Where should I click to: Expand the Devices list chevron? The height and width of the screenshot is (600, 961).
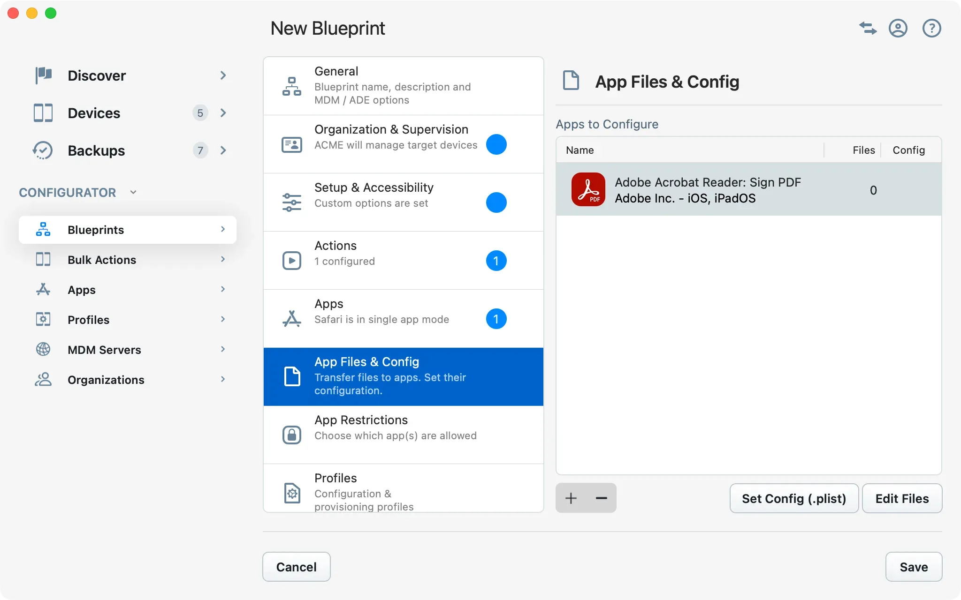pos(223,112)
